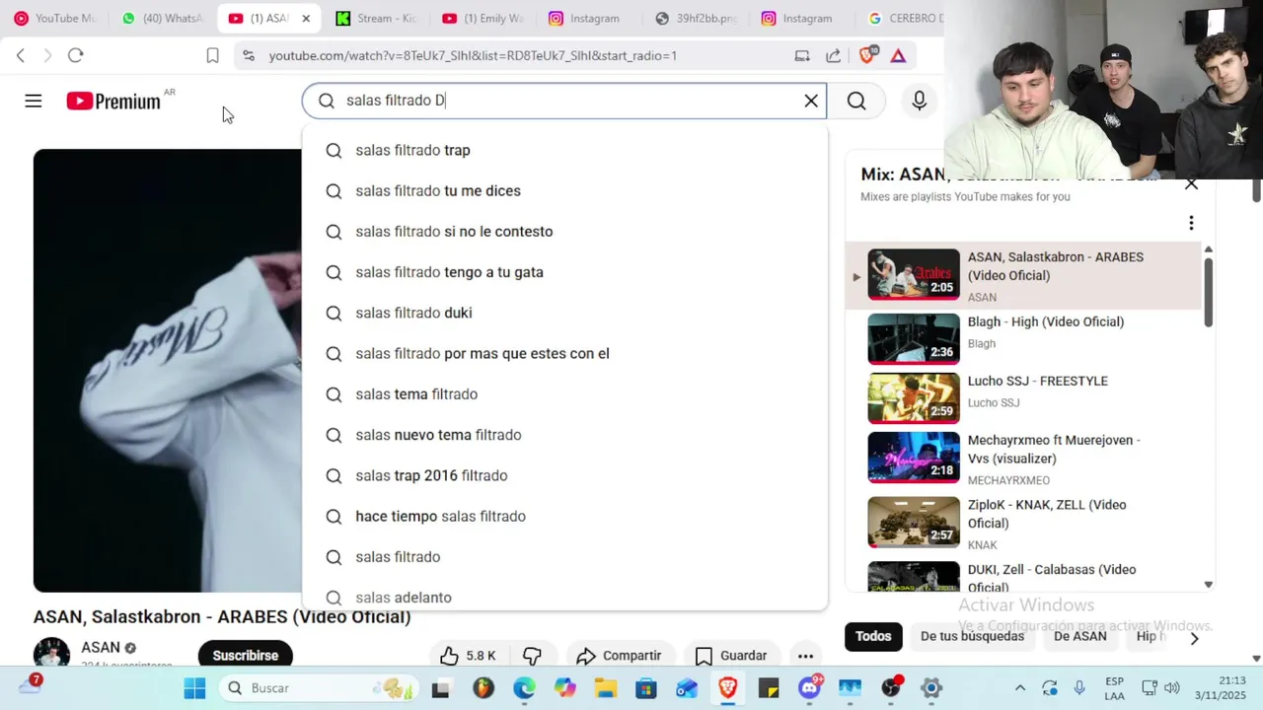
Task: Select 'De ASAN' filter chip
Action: [1080, 636]
